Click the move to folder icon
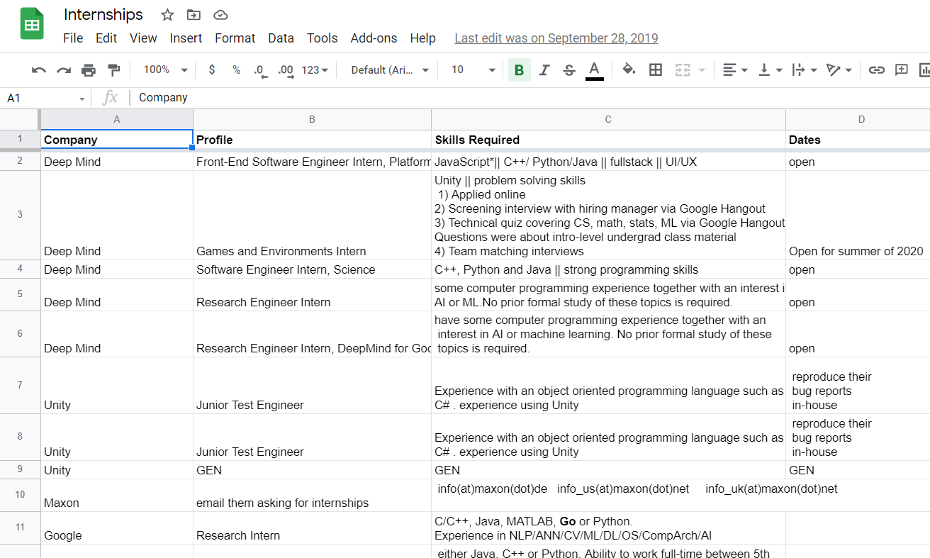The height and width of the screenshot is (558, 930). pyautogui.click(x=194, y=15)
